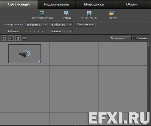Expand the Выберите а... filter dropdown
The width and height of the screenshot is (151, 126).
36,24
